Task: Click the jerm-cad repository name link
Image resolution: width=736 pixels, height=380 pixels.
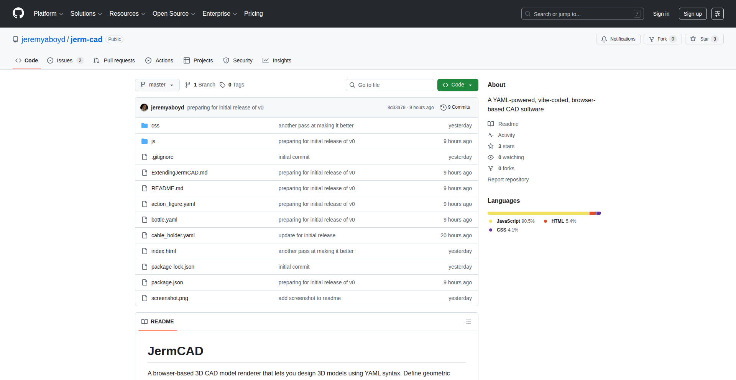Action: pyautogui.click(x=87, y=39)
